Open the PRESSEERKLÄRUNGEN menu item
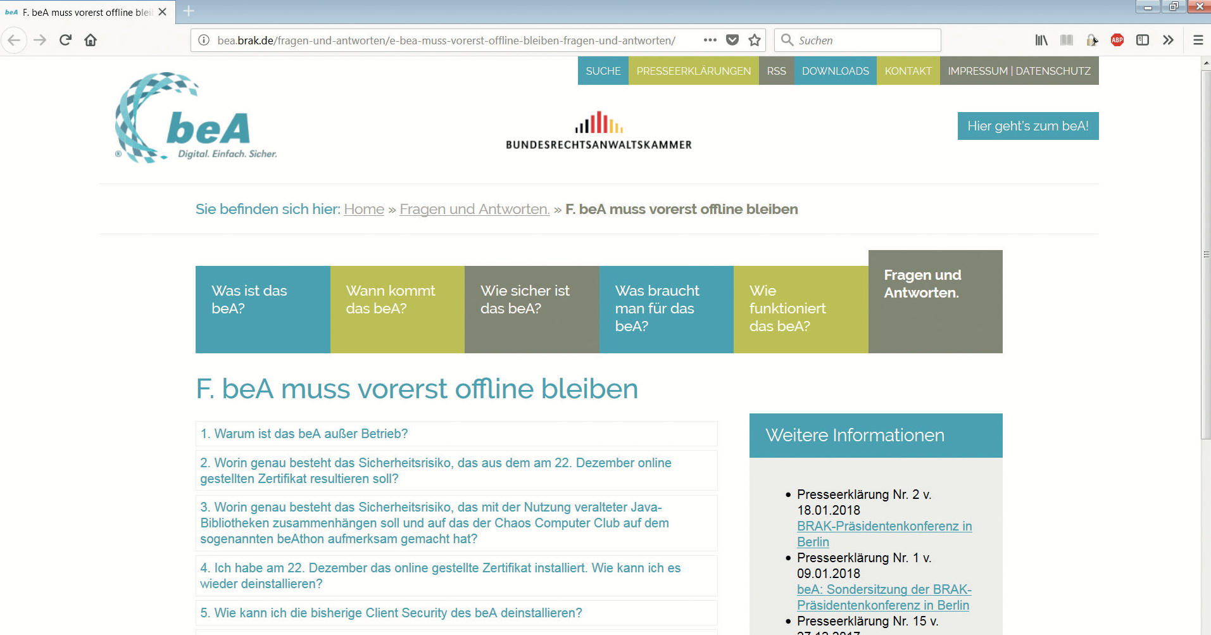This screenshot has width=1211, height=635. 693,71
